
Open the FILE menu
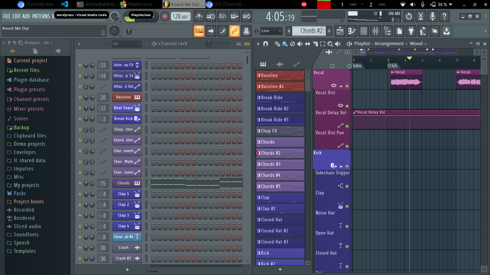7,16
